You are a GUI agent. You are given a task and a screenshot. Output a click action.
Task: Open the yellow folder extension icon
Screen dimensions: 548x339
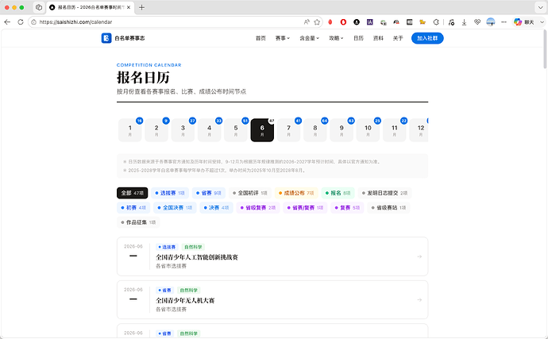[423, 22]
